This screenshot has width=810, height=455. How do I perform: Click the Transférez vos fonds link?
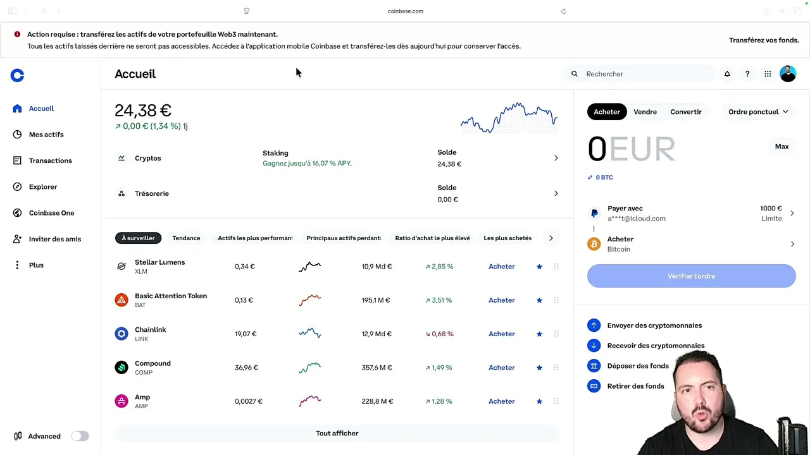764,40
